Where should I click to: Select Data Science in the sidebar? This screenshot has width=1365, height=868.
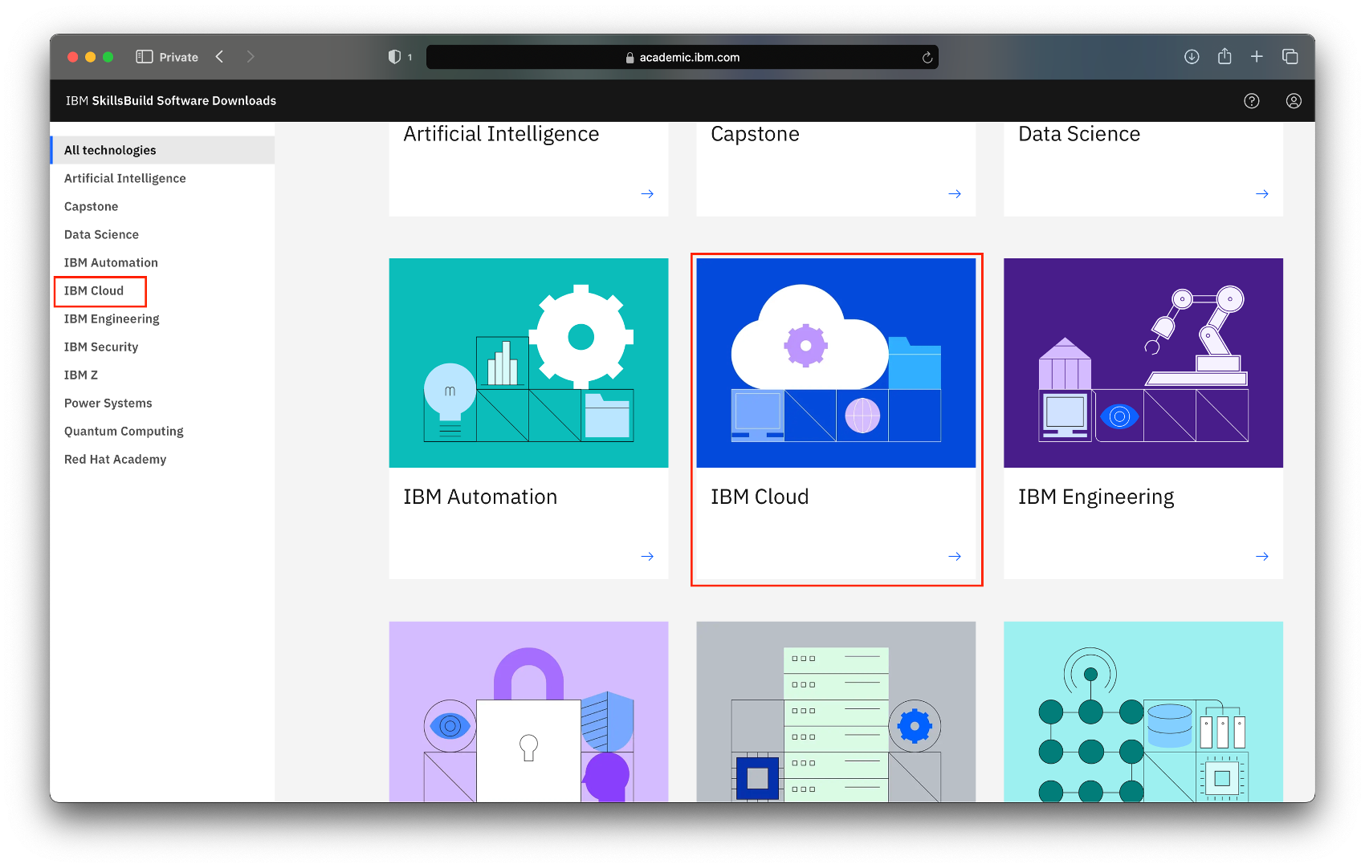pyautogui.click(x=163, y=234)
